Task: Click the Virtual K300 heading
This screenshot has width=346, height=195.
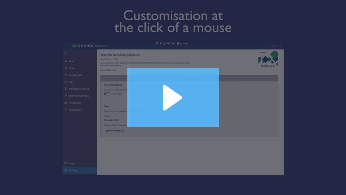Action: point(111,120)
